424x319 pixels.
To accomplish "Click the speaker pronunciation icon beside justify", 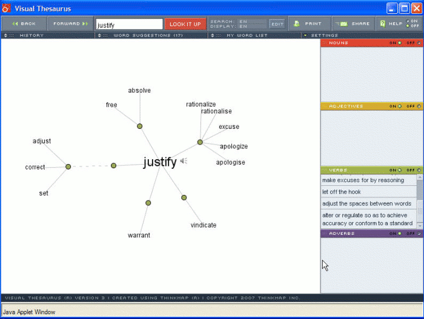I will pyautogui.click(x=184, y=161).
